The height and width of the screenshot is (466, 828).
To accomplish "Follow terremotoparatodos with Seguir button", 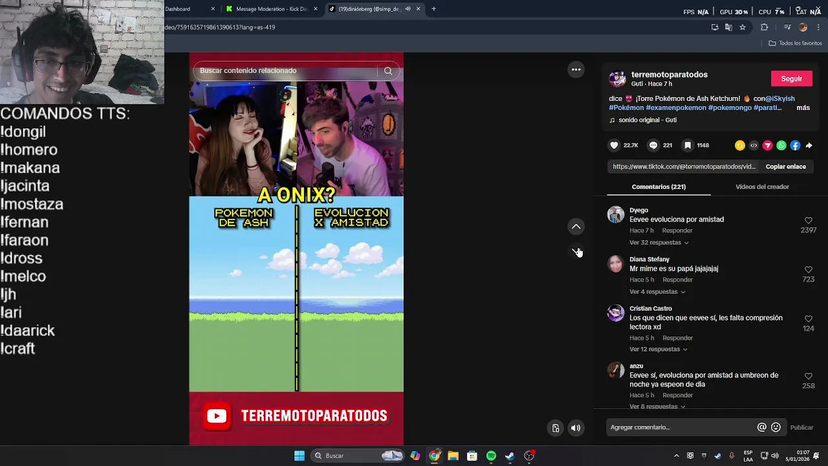I will tap(791, 79).
